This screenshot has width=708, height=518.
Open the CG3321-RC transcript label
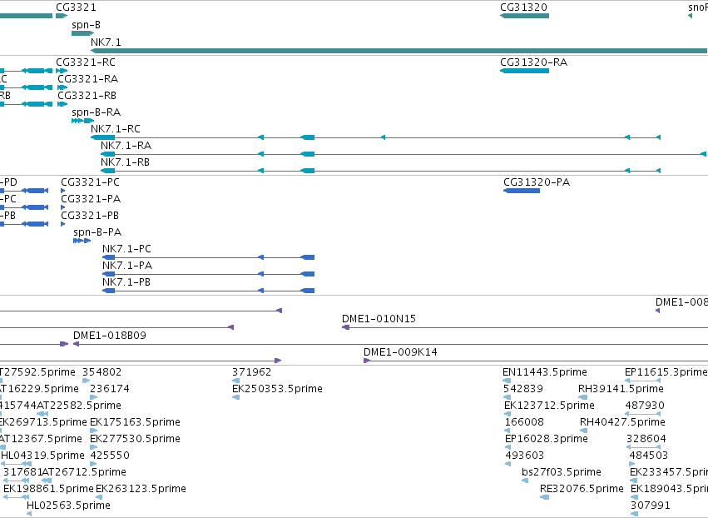point(86,62)
